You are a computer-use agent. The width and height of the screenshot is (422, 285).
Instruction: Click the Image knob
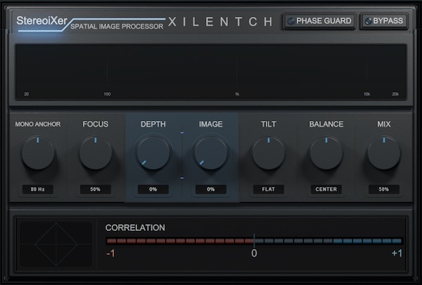pos(211,153)
